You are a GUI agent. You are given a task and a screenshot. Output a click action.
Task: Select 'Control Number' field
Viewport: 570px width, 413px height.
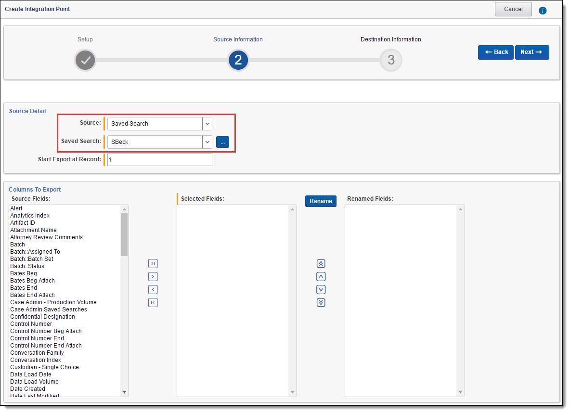pos(31,324)
